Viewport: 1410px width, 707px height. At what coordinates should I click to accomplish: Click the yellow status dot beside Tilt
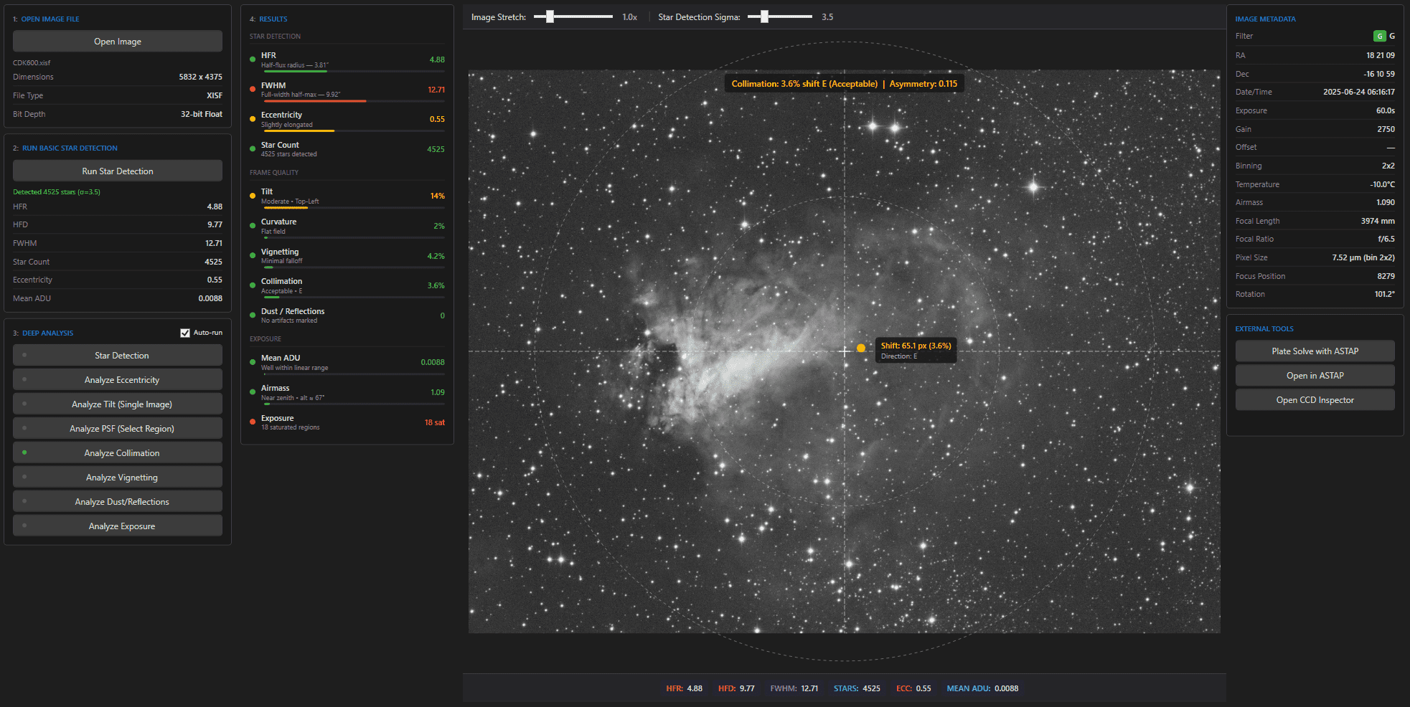coord(253,196)
